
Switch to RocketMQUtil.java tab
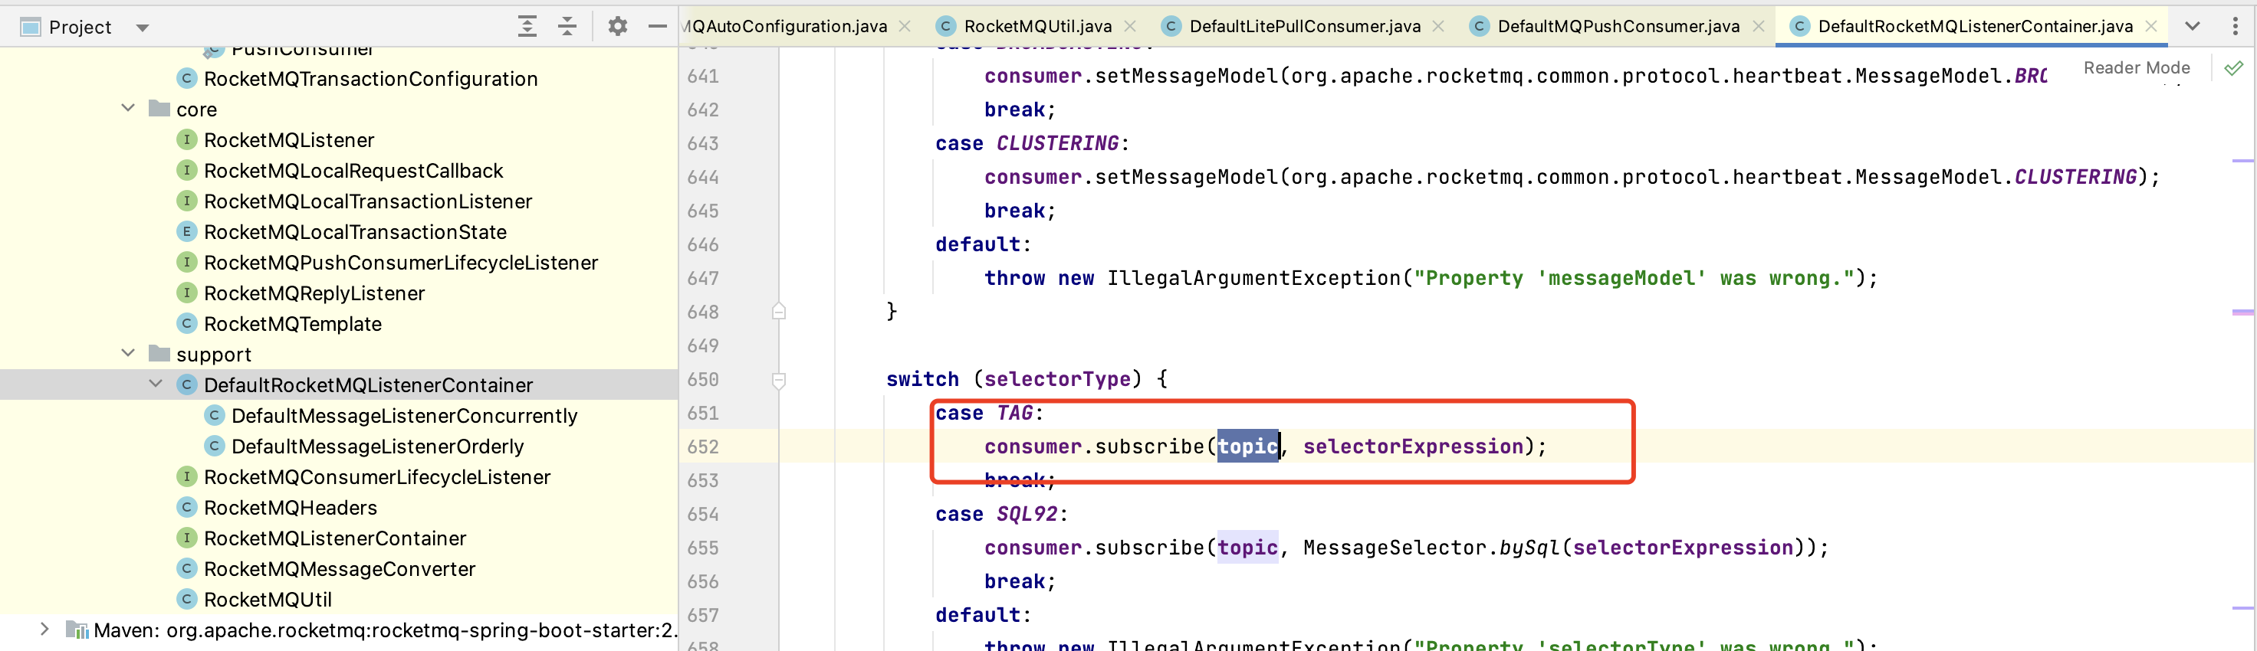[x=1037, y=26]
